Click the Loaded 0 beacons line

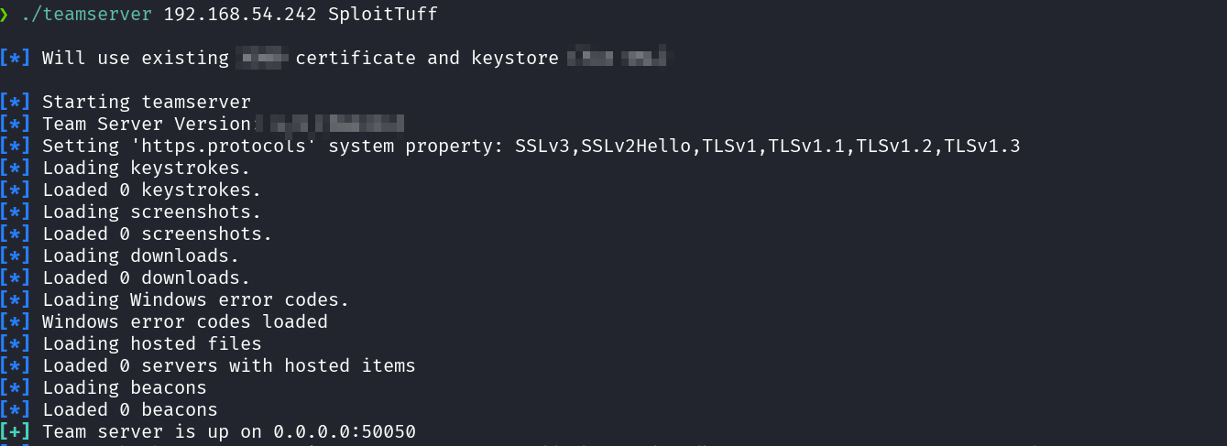(x=129, y=409)
